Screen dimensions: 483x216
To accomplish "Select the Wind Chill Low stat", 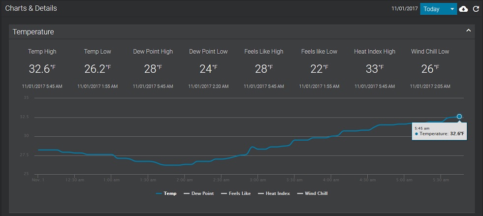I will [430, 52].
